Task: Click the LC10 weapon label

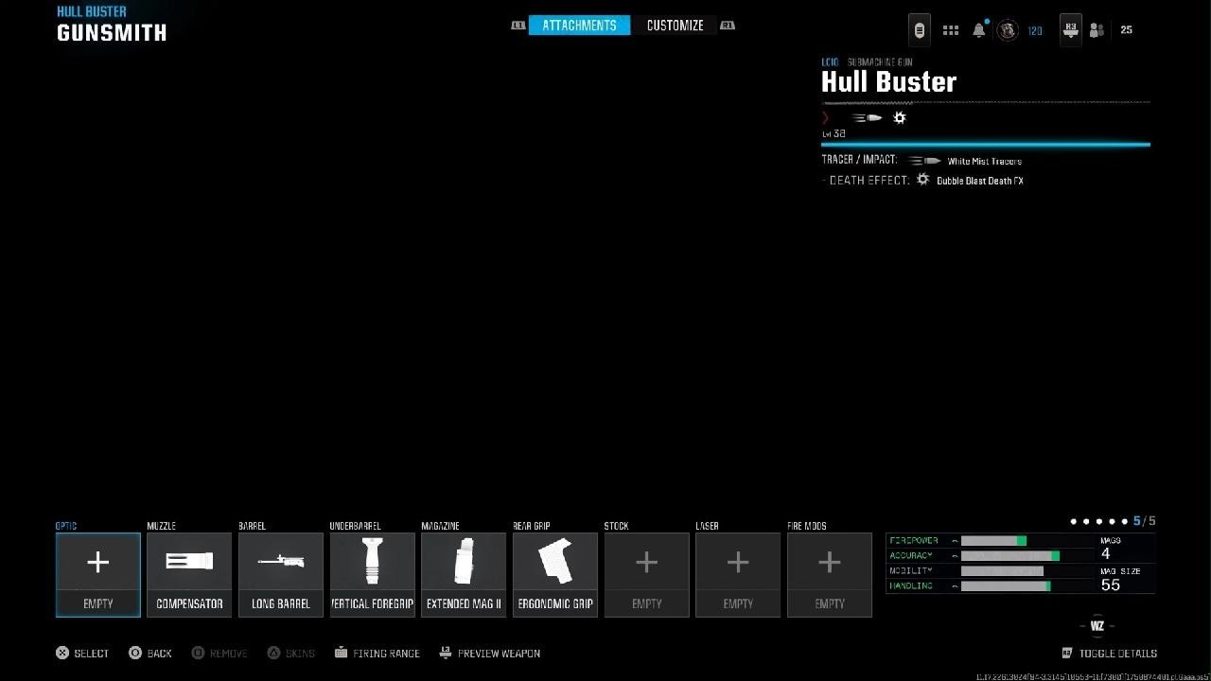Action: pos(830,62)
